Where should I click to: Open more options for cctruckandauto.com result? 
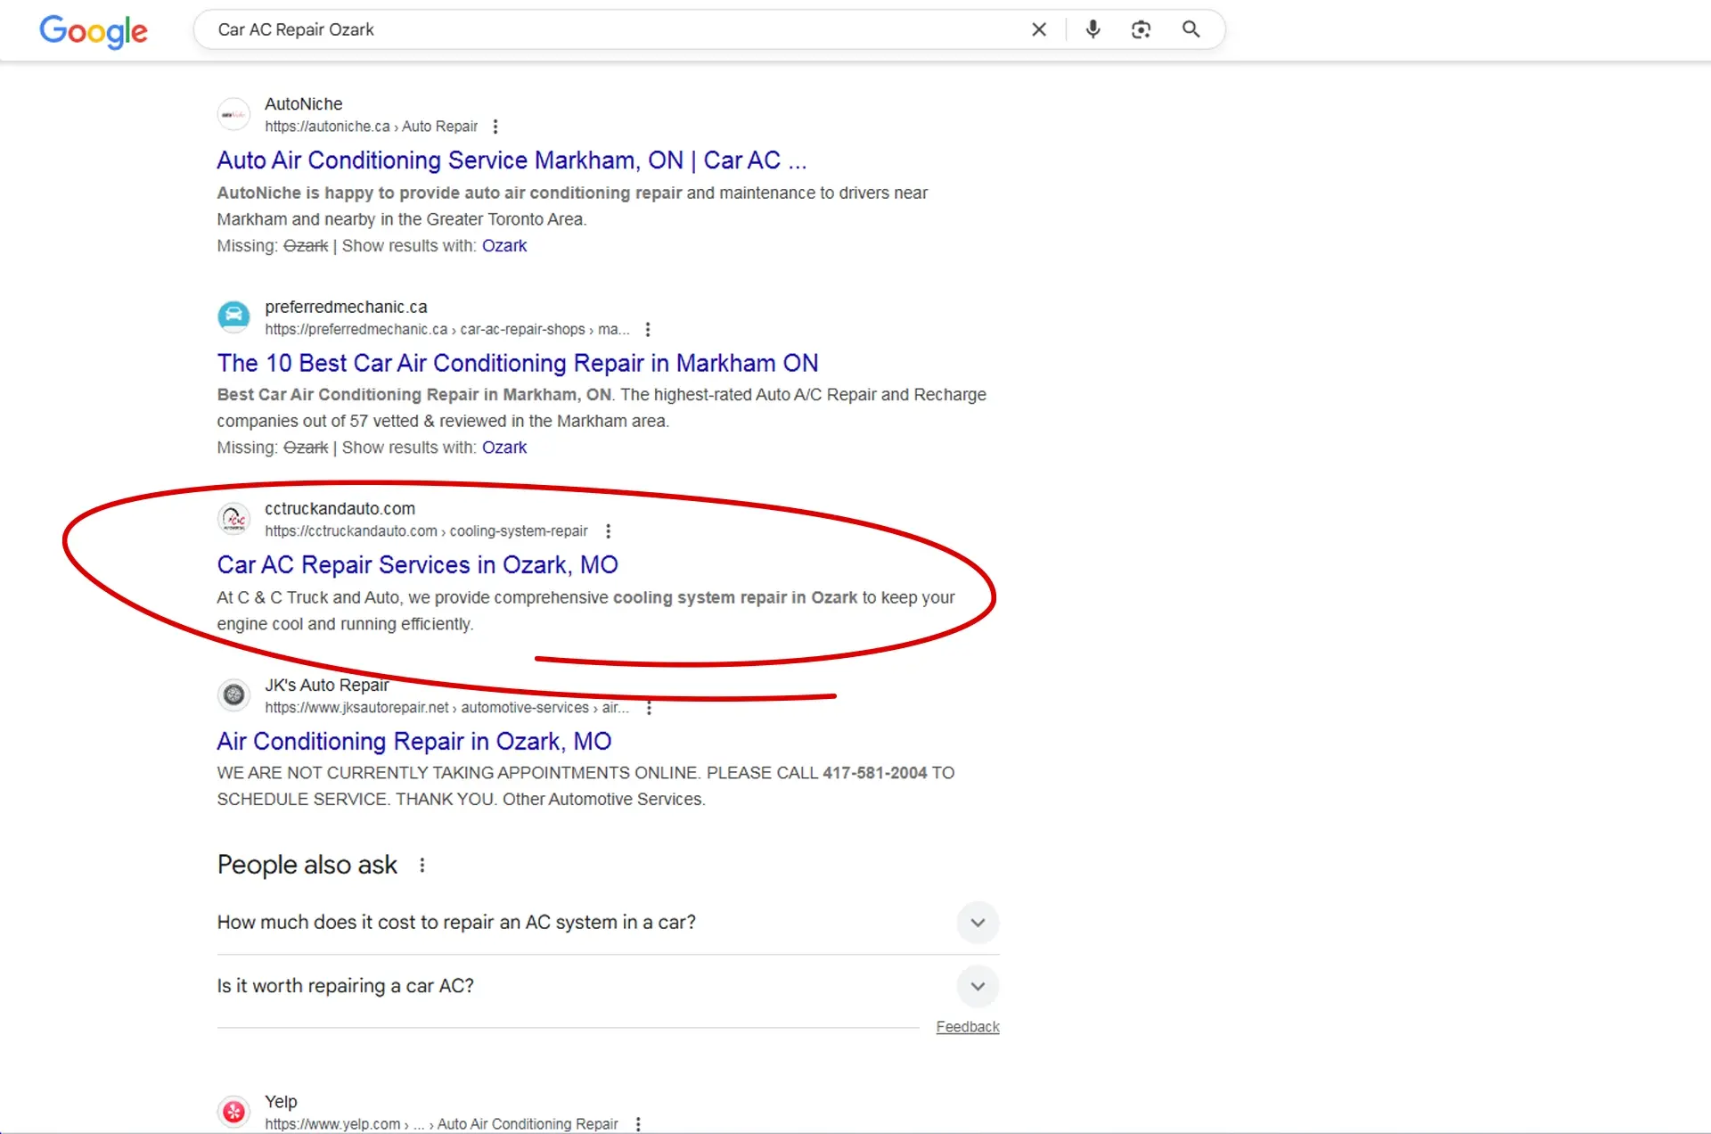[x=609, y=531]
